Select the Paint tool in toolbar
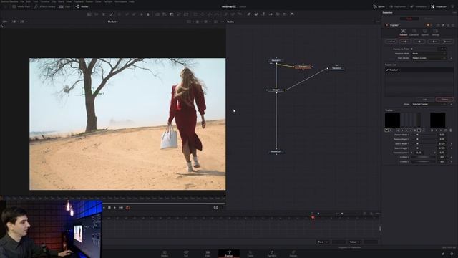 click(112, 14)
